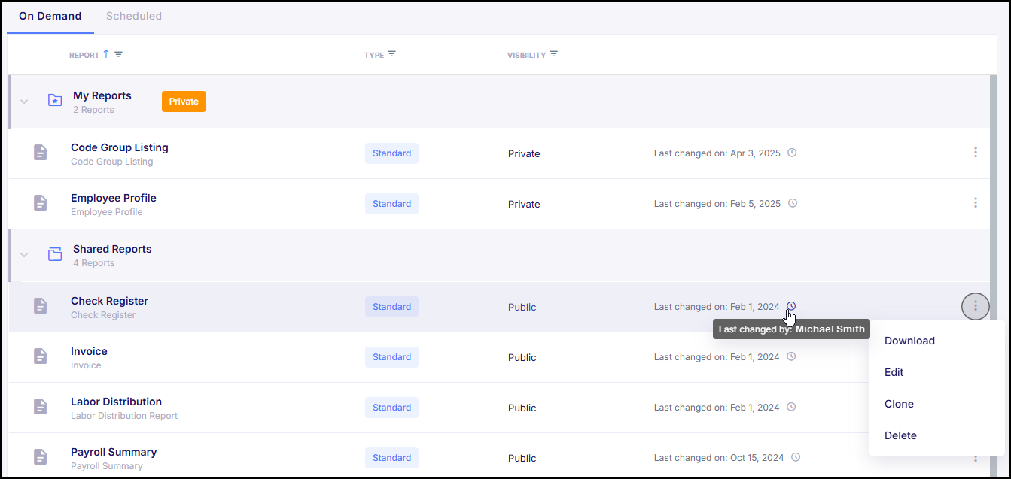Image resolution: width=1011 pixels, height=479 pixels.
Task: Open three-dot menu for Code Group Listing
Action: 975,153
